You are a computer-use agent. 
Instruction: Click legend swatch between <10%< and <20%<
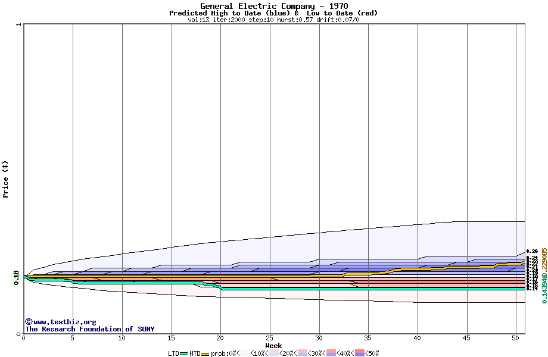(x=273, y=353)
